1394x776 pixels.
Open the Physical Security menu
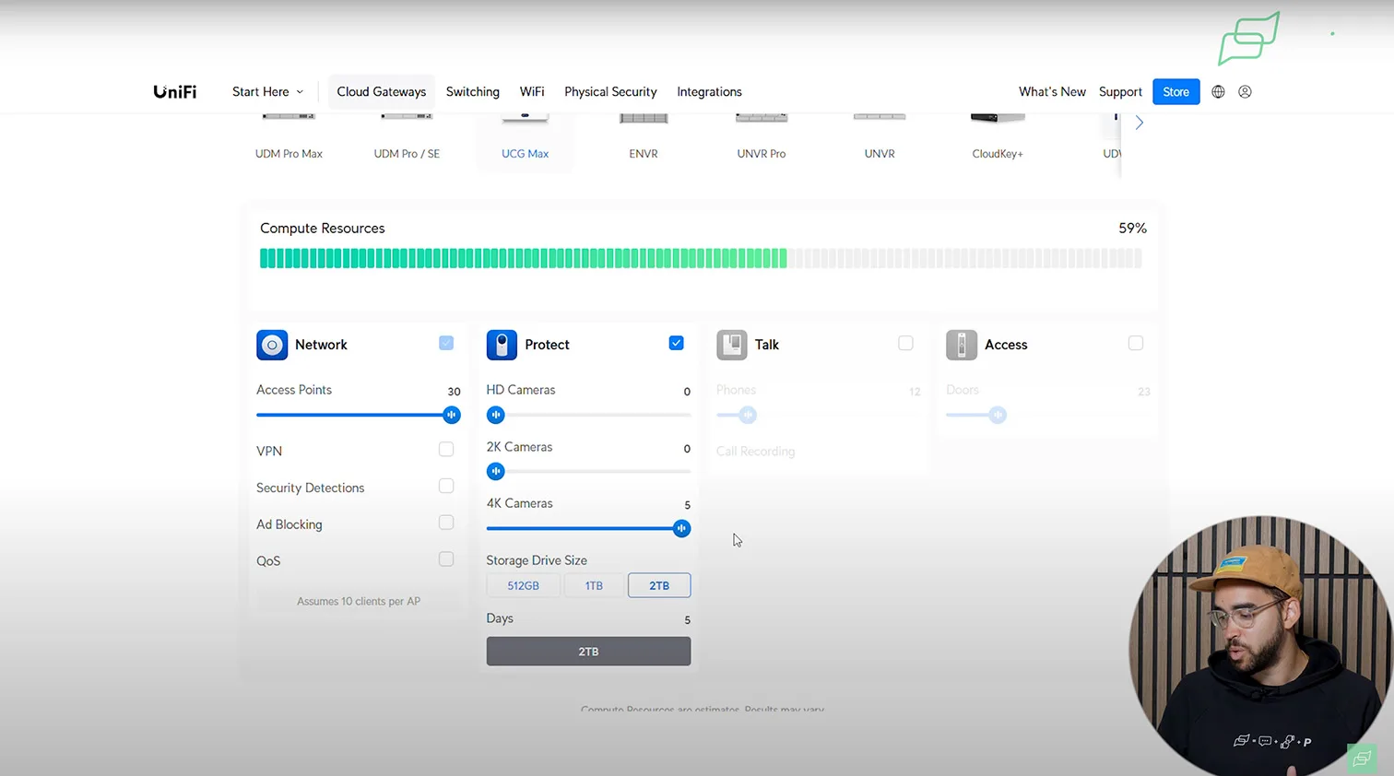(610, 92)
